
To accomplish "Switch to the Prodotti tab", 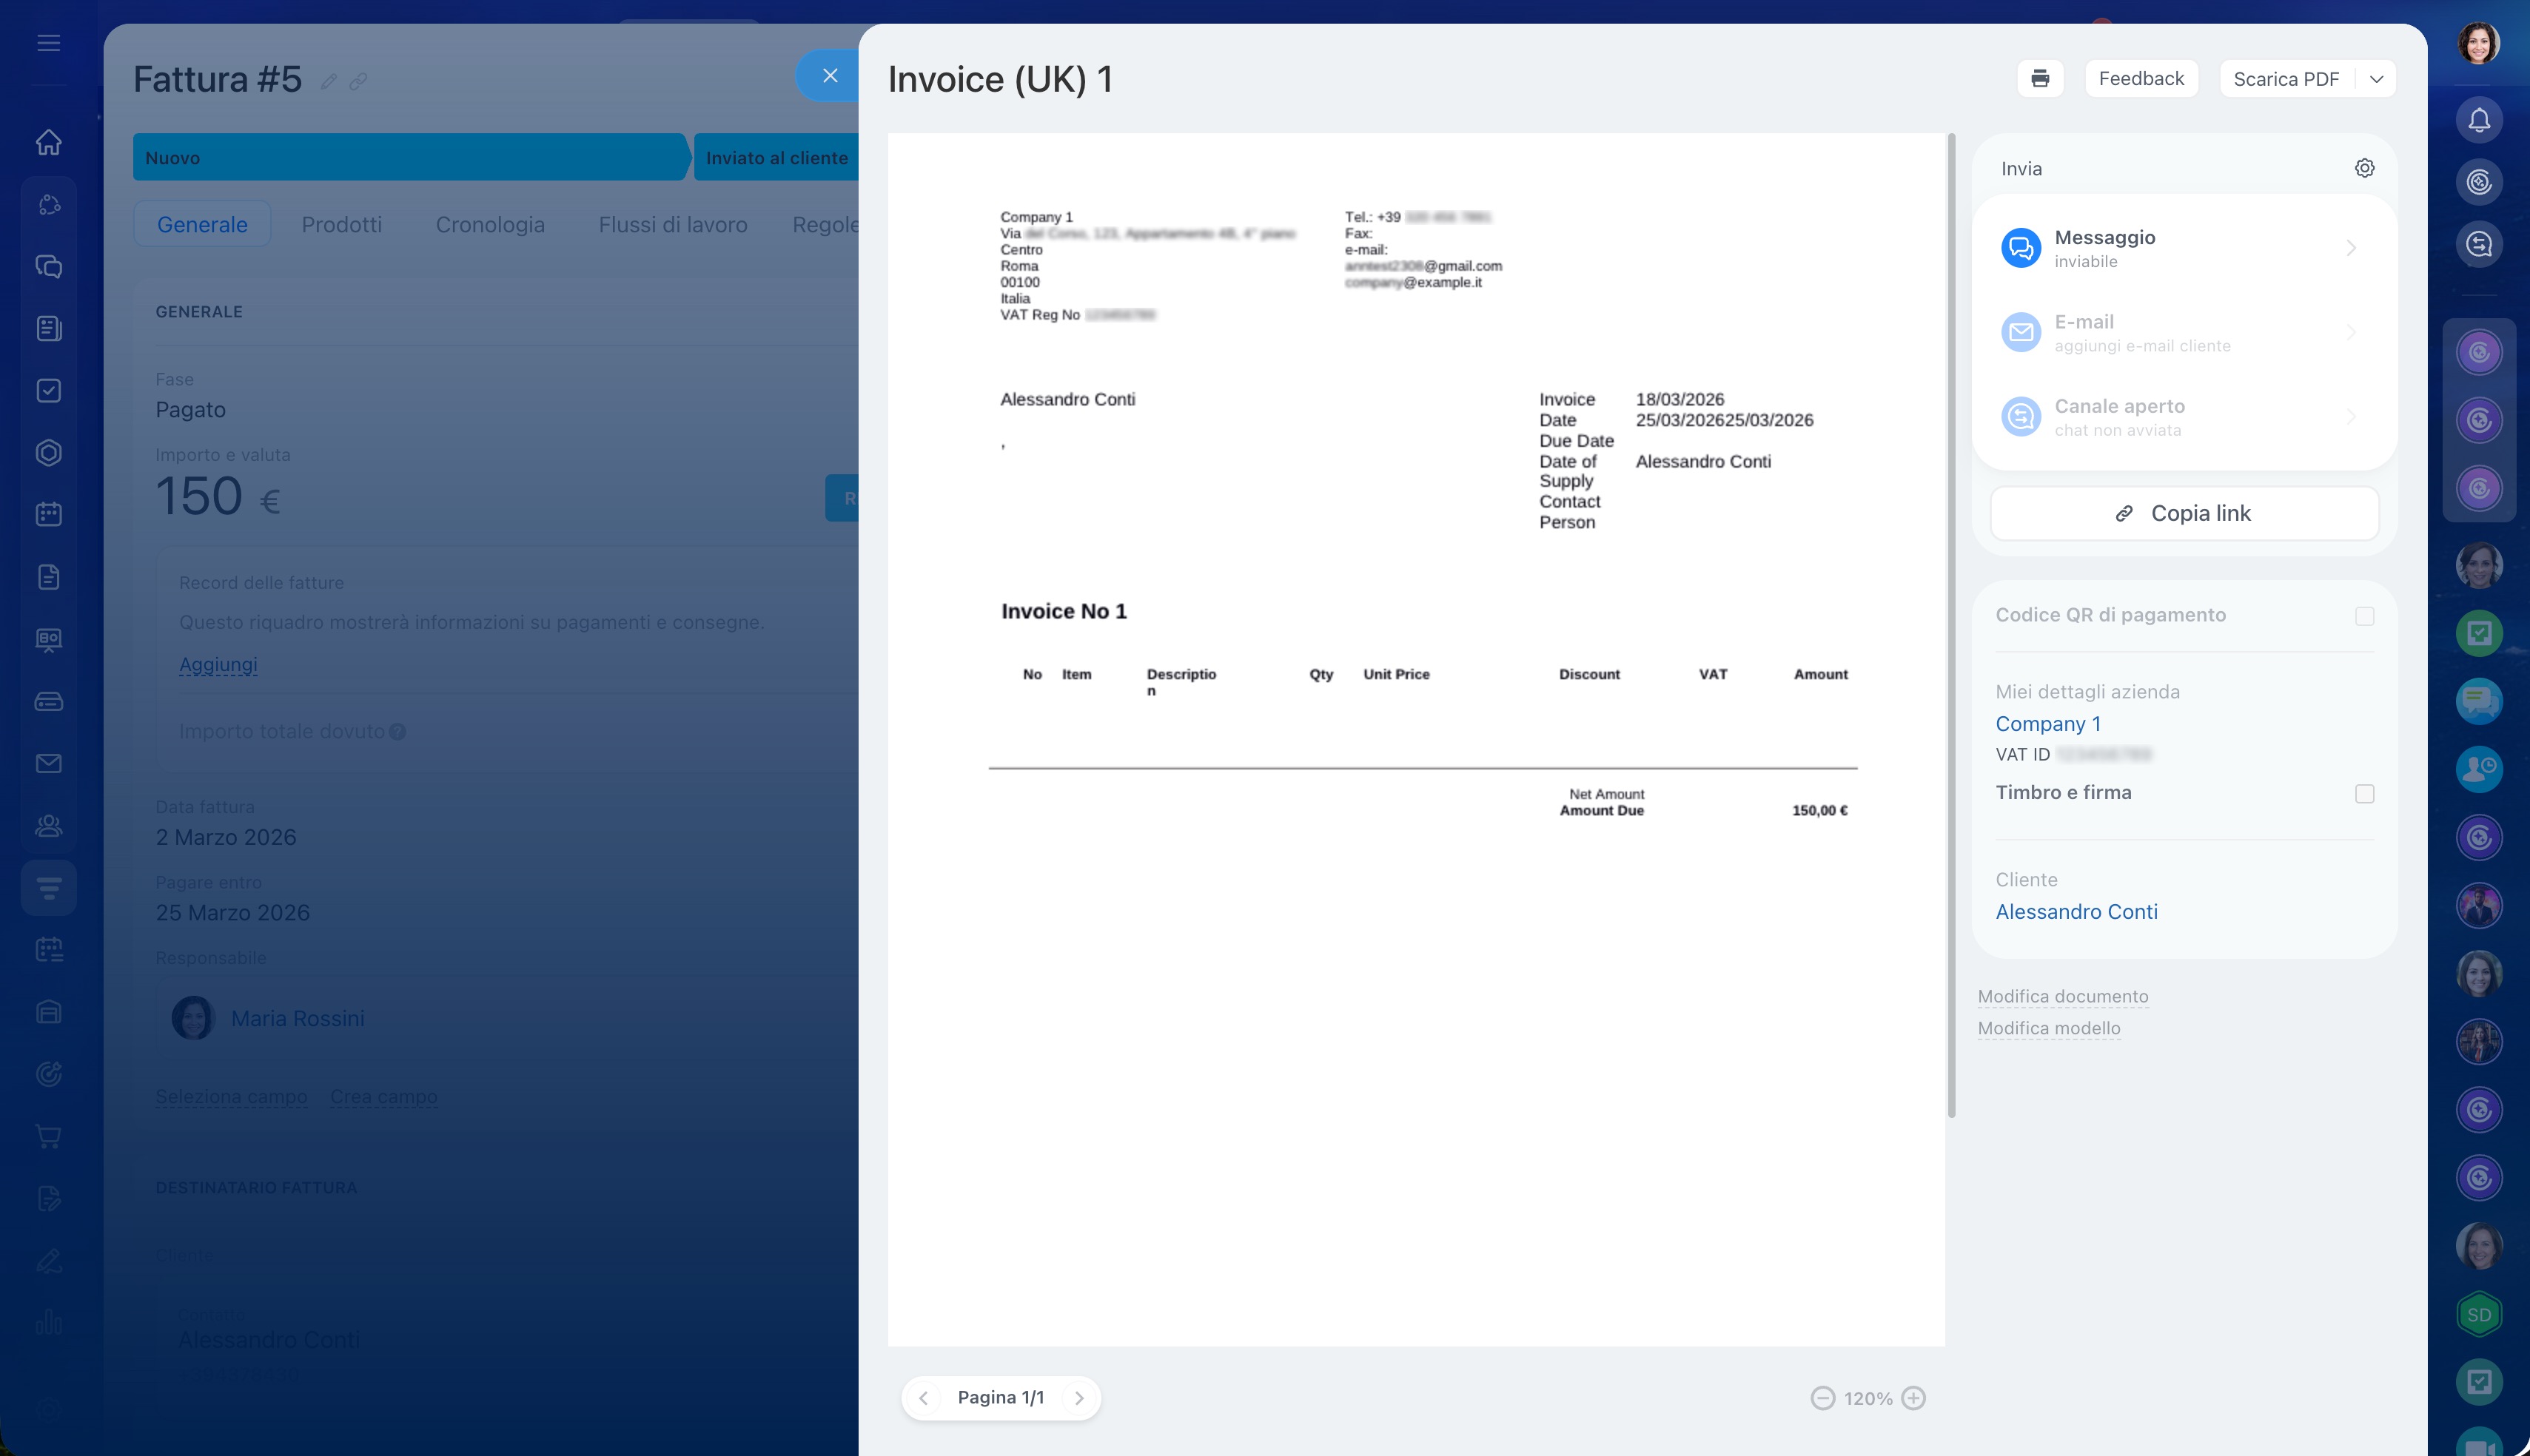I will pyautogui.click(x=342, y=224).
